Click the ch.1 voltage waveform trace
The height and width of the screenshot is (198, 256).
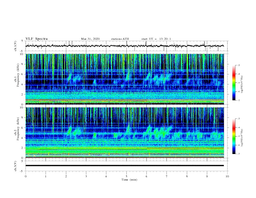click(124, 46)
